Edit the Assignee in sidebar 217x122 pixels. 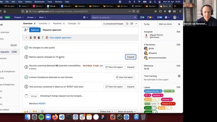pyautogui.click(x=178, y=32)
